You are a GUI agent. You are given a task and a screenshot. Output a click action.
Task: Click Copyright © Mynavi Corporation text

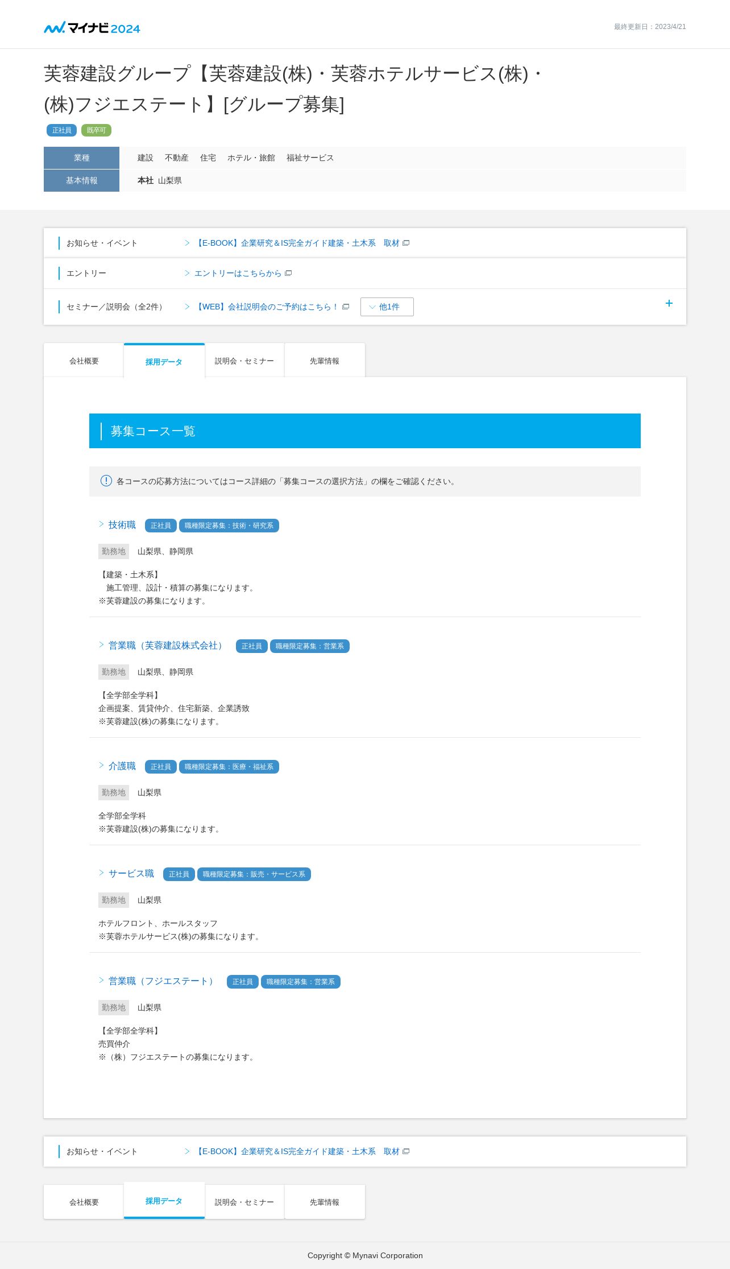[365, 1255]
